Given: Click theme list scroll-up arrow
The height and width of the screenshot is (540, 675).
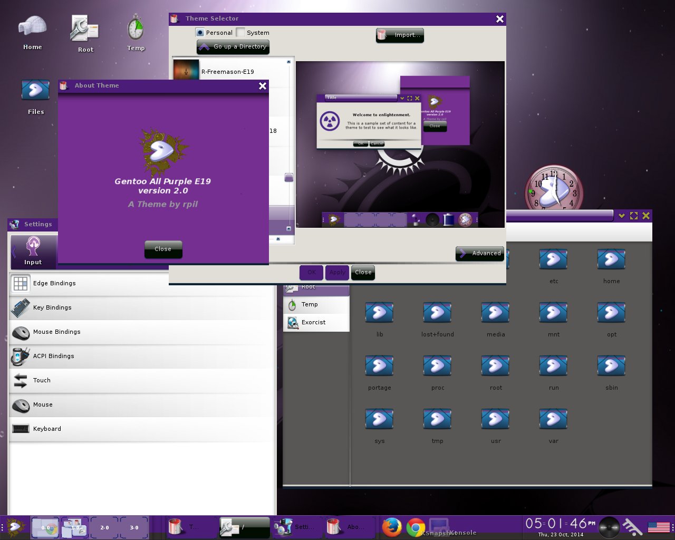Looking at the screenshot, I should (288, 62).
